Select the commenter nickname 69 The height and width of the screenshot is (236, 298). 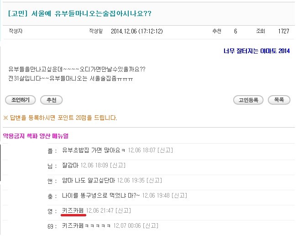51,226
